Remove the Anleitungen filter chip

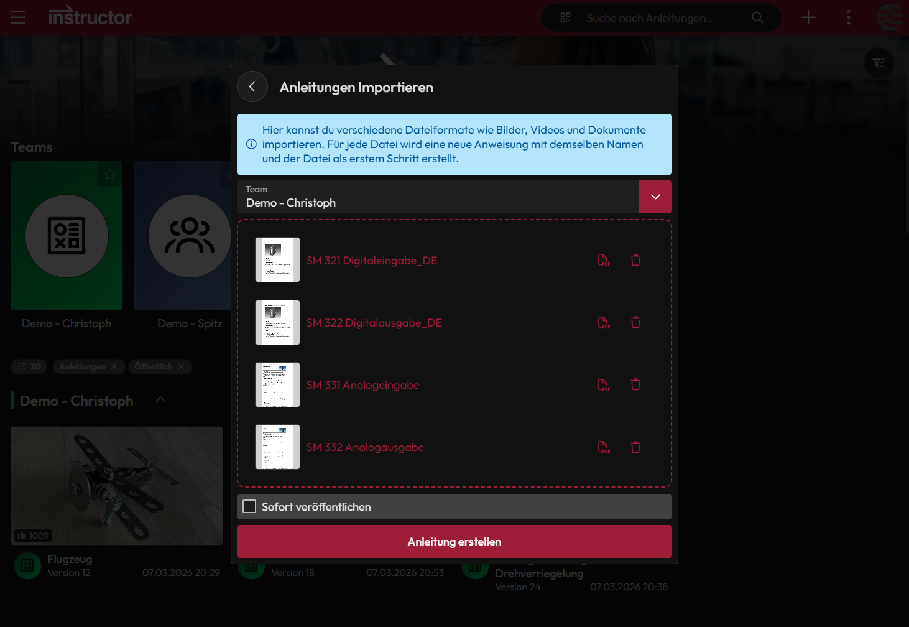[x=114, y=366]
